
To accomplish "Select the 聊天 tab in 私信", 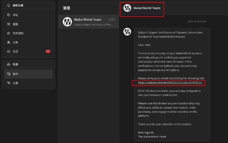I will coord(28,74).
